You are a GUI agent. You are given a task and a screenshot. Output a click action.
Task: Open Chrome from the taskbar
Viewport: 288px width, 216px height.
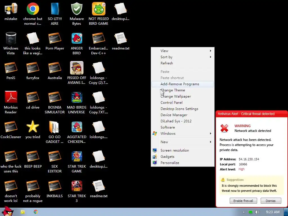click(x=36, y=212)
